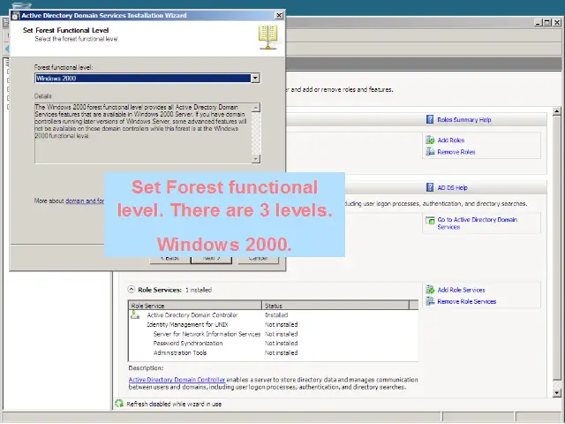Screen dimensions: 565x424
Task: Click Remove Role Services link
Action: (467, 301)
